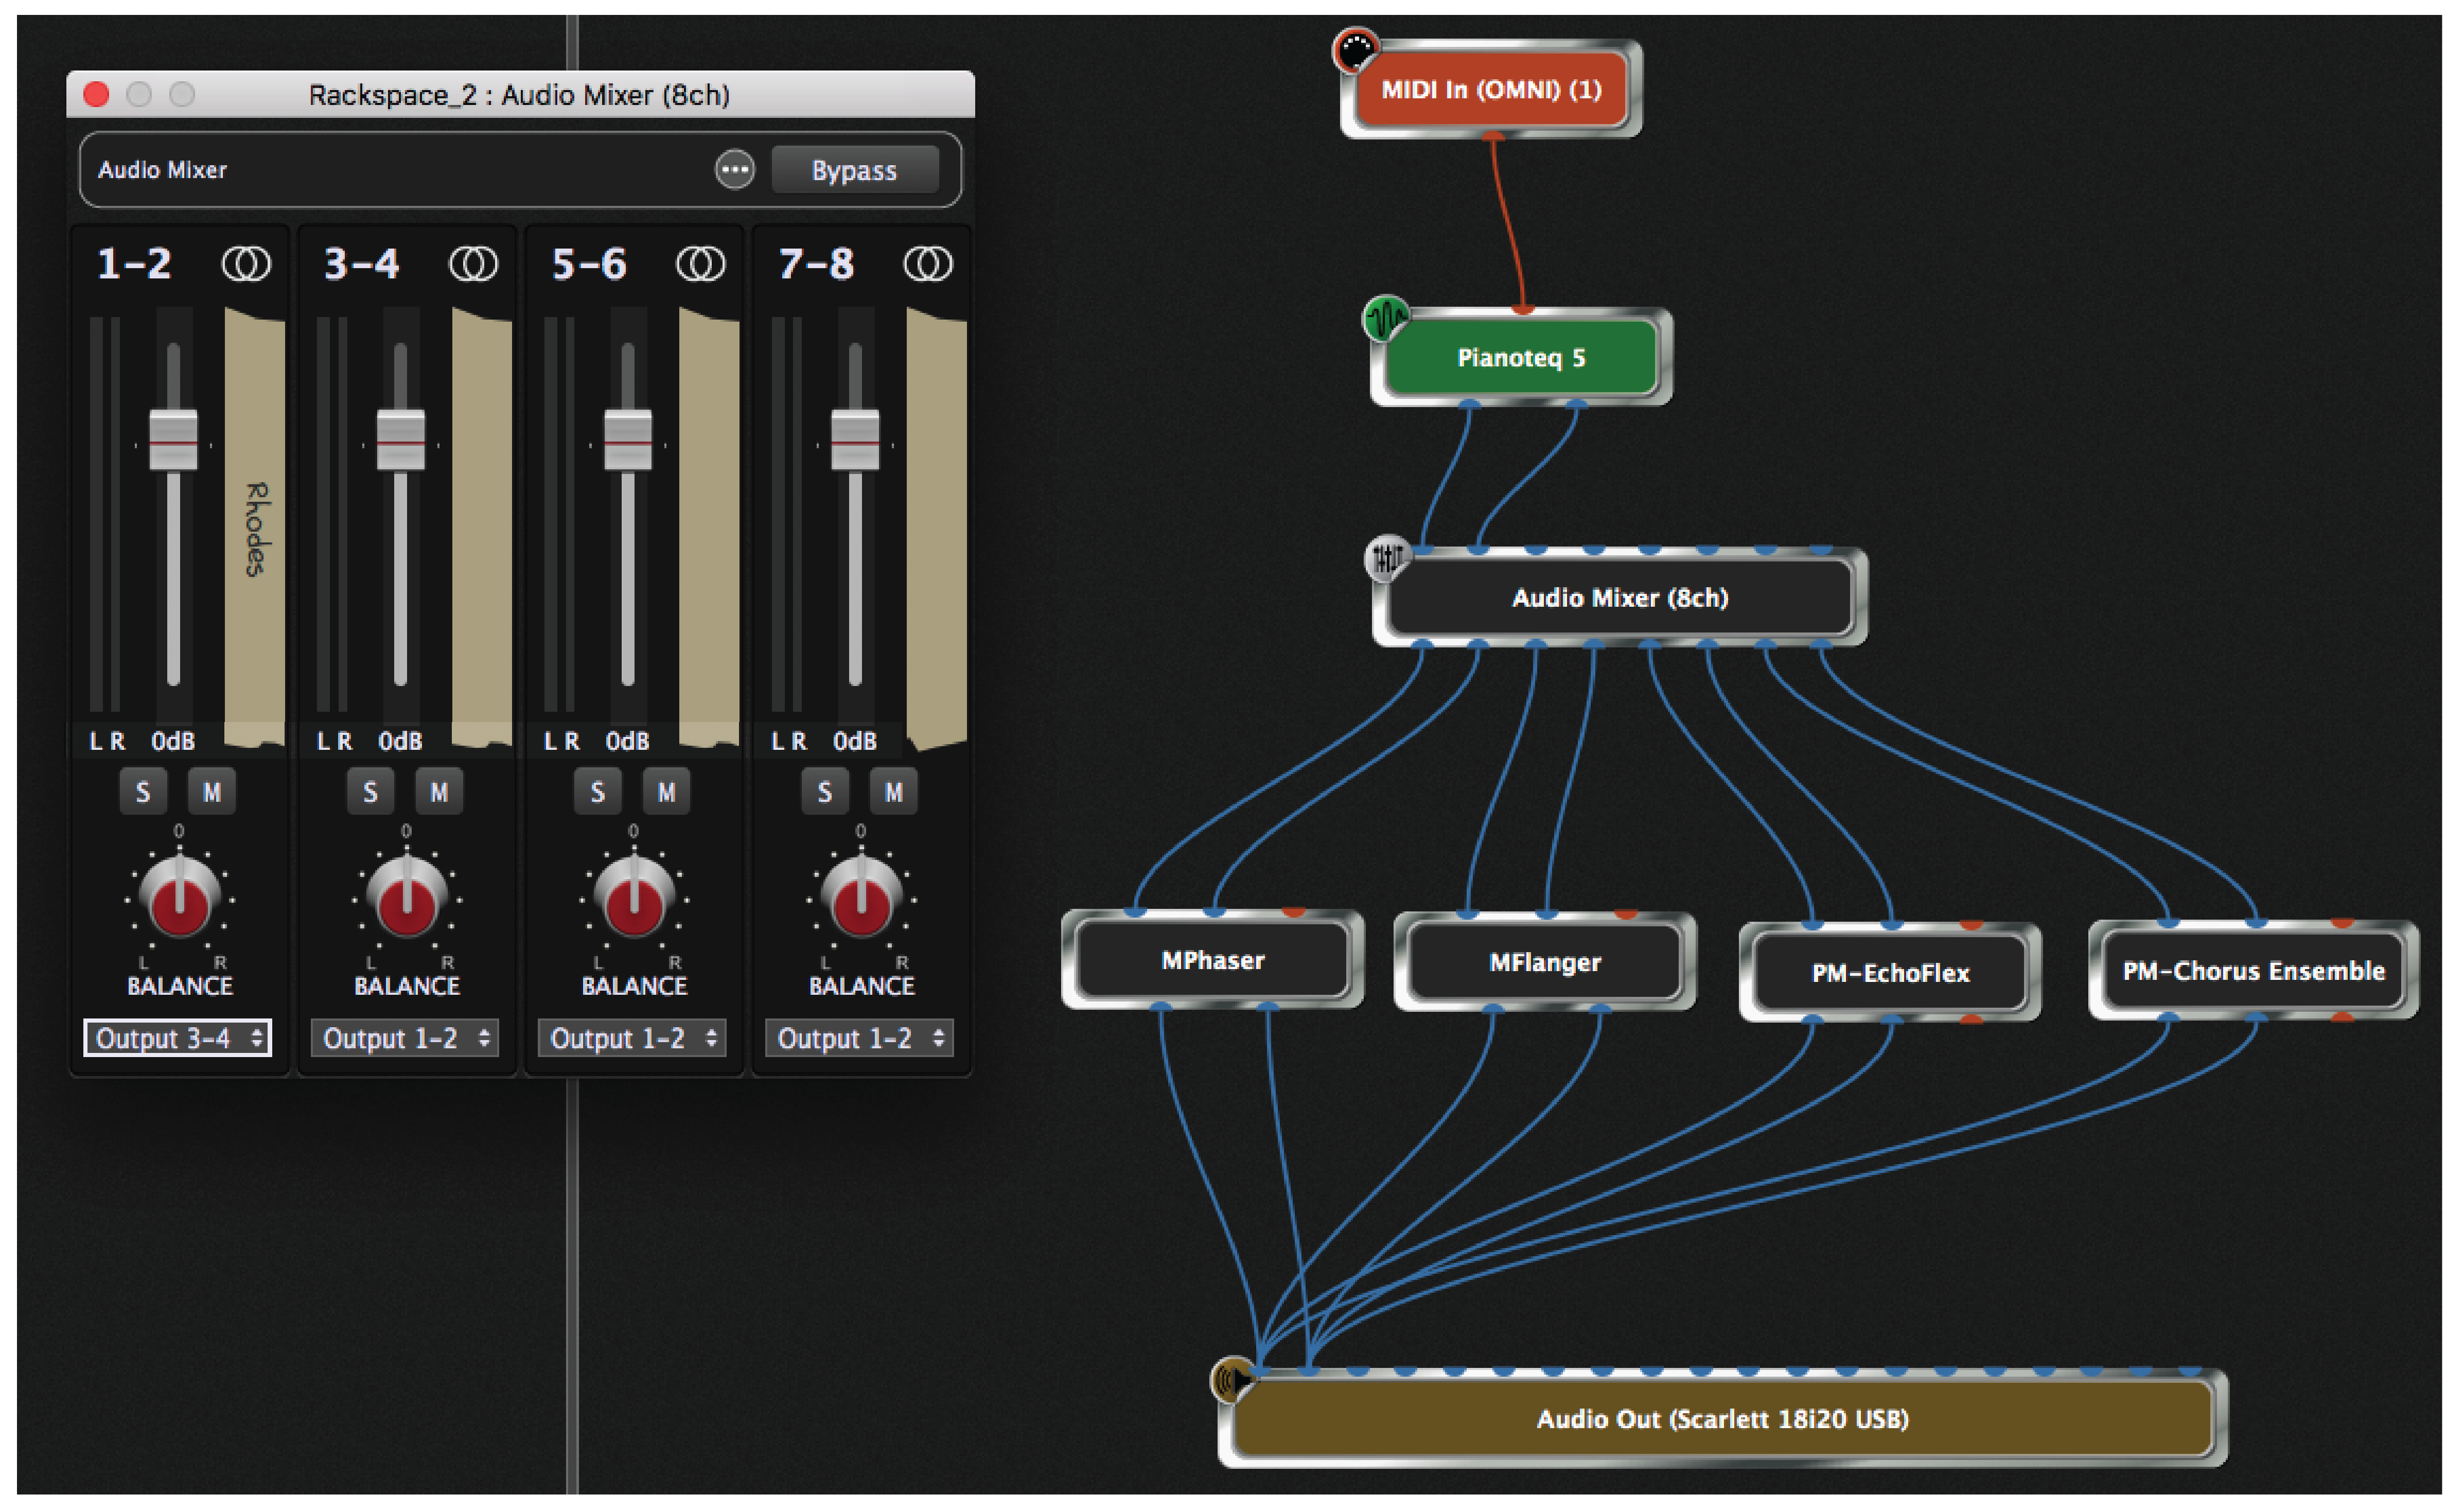
Task: Mute channel 1-2
Action: 212,792
